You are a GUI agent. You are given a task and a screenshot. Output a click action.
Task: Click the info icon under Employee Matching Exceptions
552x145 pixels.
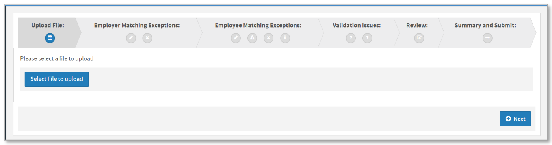click(285, 38)
